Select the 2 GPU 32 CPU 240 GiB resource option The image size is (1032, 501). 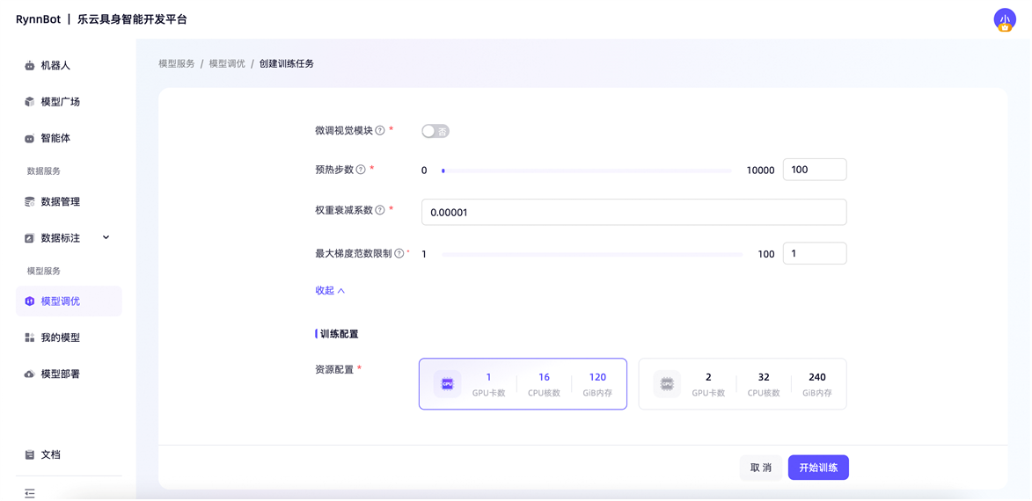(743, 384)
